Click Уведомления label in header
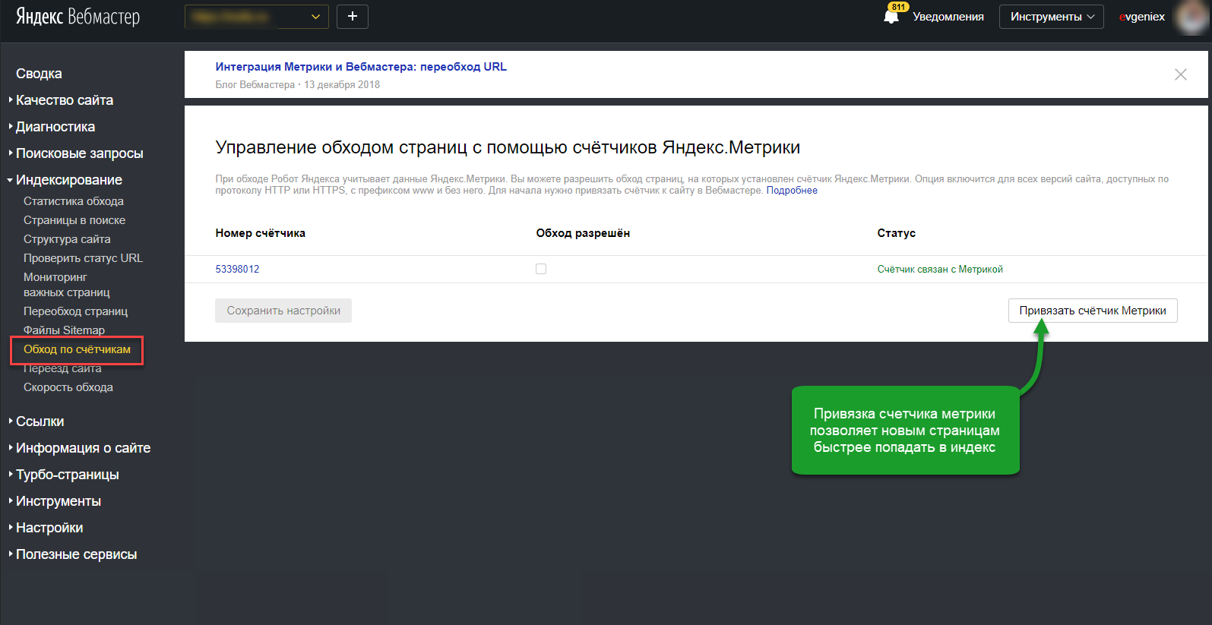Image resolution: width=1212 pixels, height=625 pixels. (x=948, y=17)
